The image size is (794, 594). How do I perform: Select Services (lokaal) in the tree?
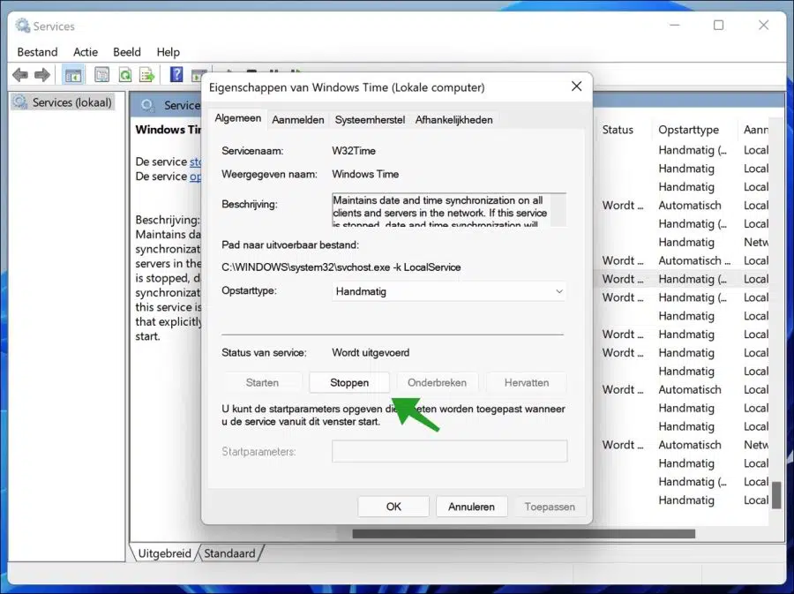pos(63,102)
